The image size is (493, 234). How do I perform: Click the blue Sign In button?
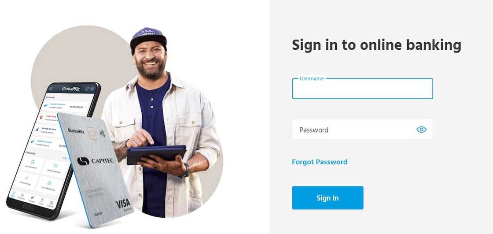[327, 198]
